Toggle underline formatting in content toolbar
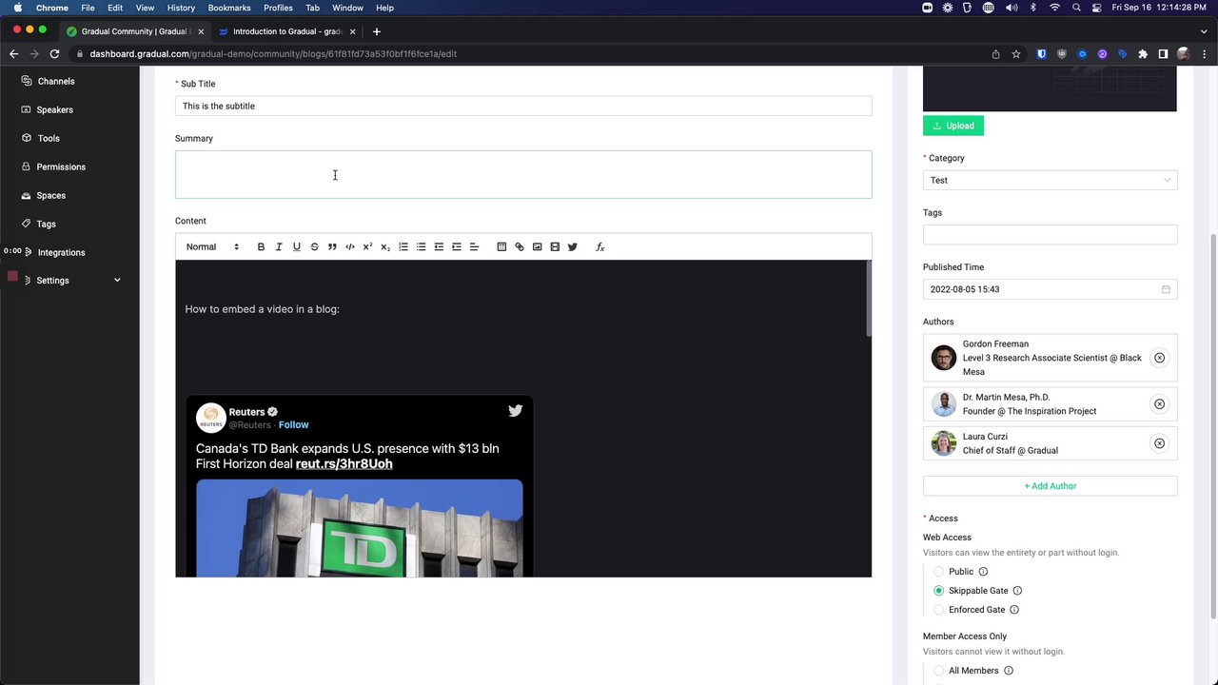 point(296,247)
